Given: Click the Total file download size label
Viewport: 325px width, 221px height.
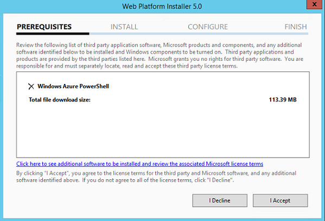Looking at the screenshot, I should pyautogui.click(x=60, y=100).
